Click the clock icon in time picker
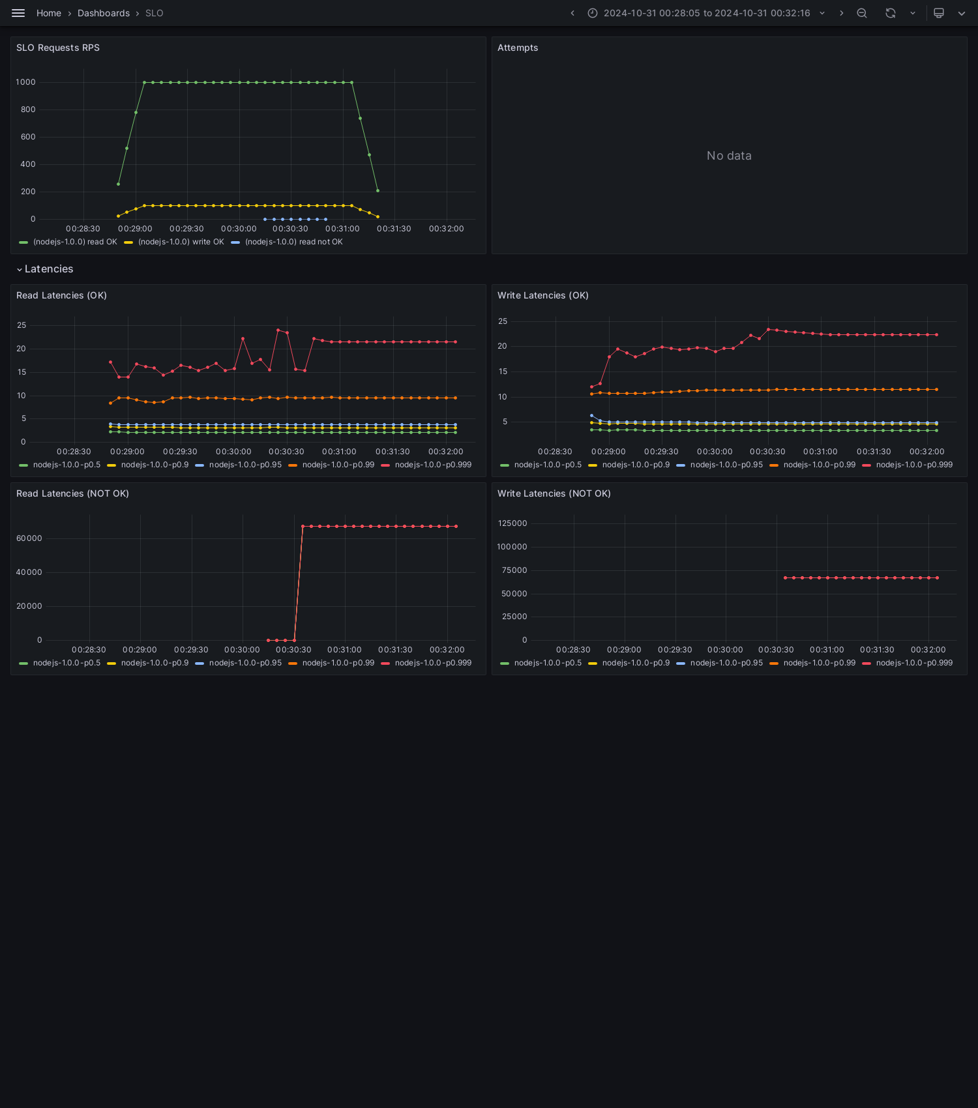 (x=593, y=13)
